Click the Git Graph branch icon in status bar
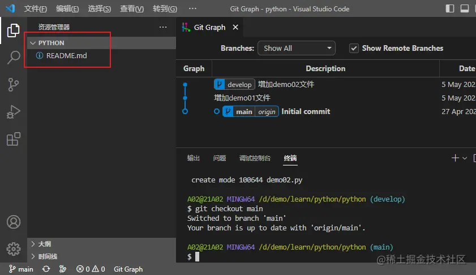The height and width of the screenshot is (275, 476). [63, 269]
